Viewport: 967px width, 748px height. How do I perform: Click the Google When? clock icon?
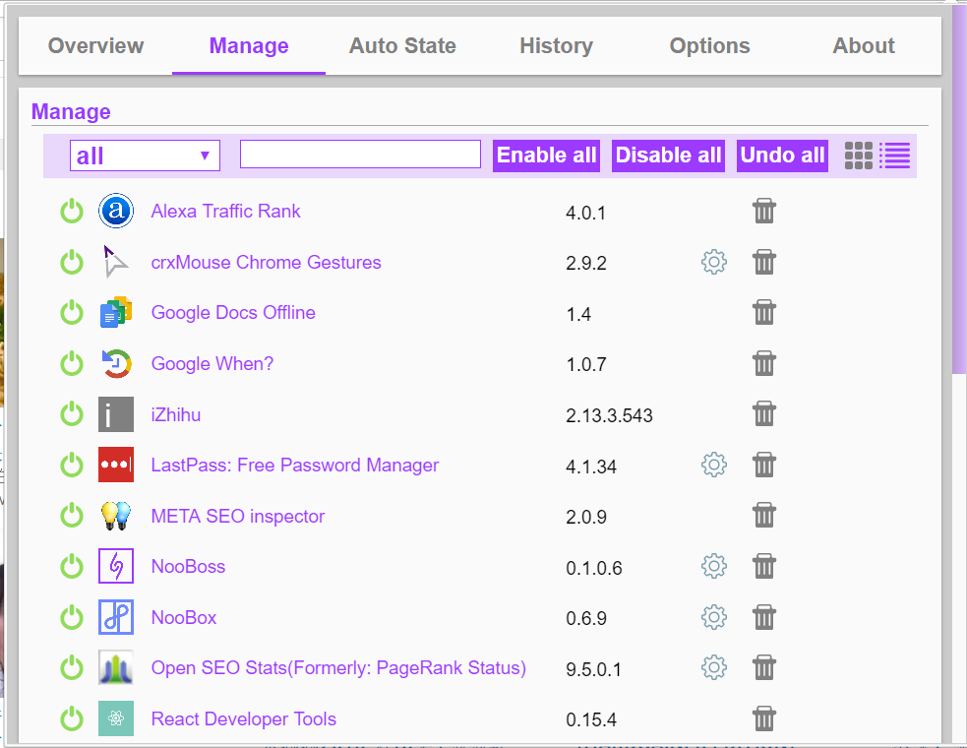116,363
